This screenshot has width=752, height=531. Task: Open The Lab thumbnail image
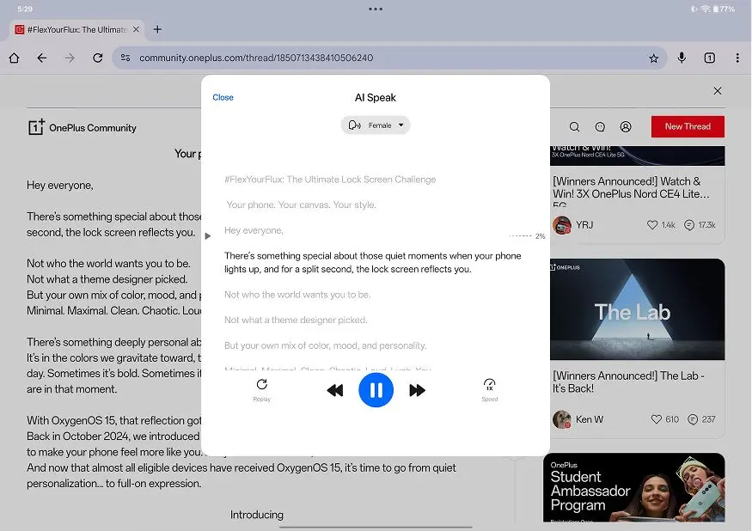coord(637,310)
